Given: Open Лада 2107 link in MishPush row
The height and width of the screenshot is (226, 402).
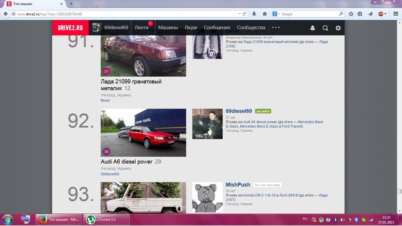Looking at the screenshot, I should pyautogui.click(x=276, y=197).
